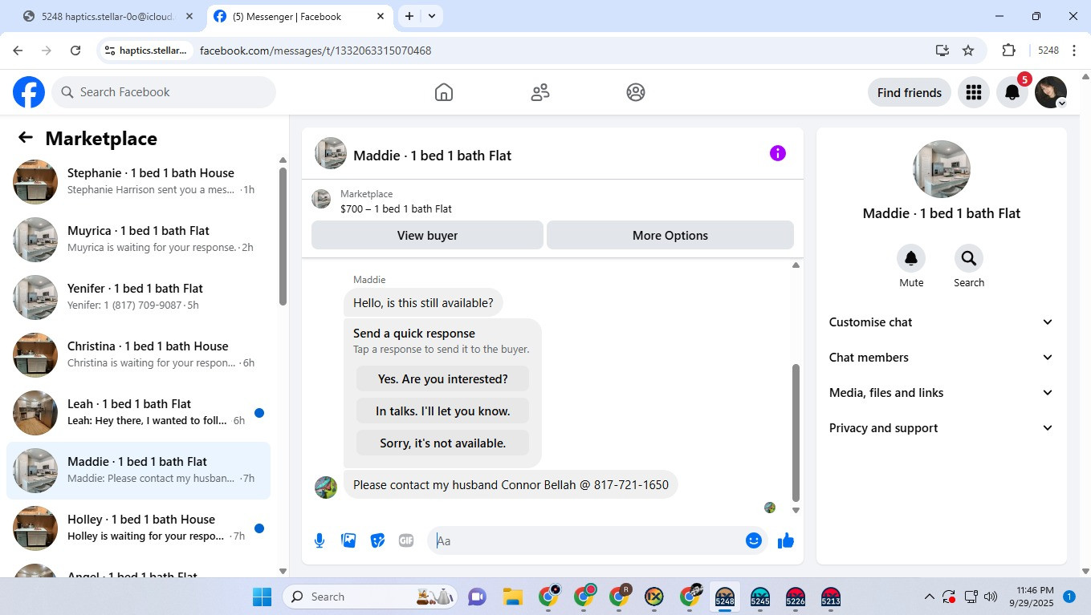1091x615 pixels.
Task: Open Holley · 1 bed 1 bath House chat
Action: click(x=138, y=528)
